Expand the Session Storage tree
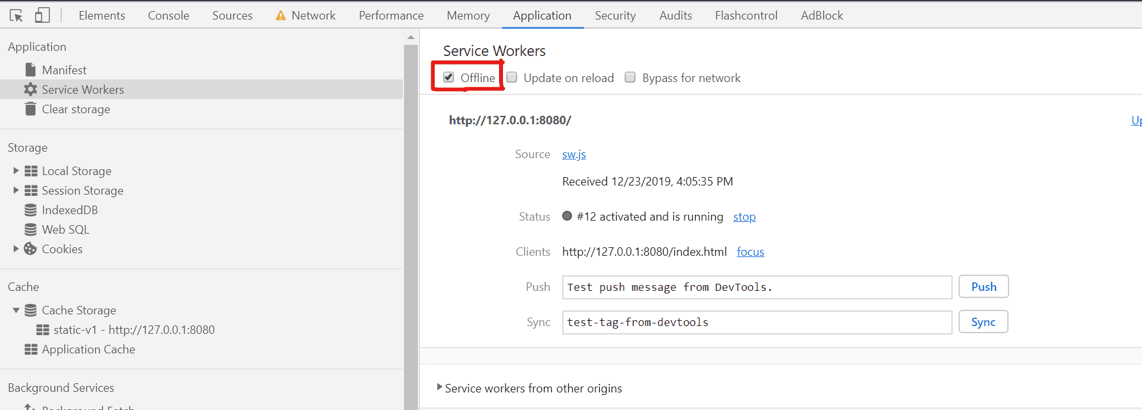 [x=16, y=191]
